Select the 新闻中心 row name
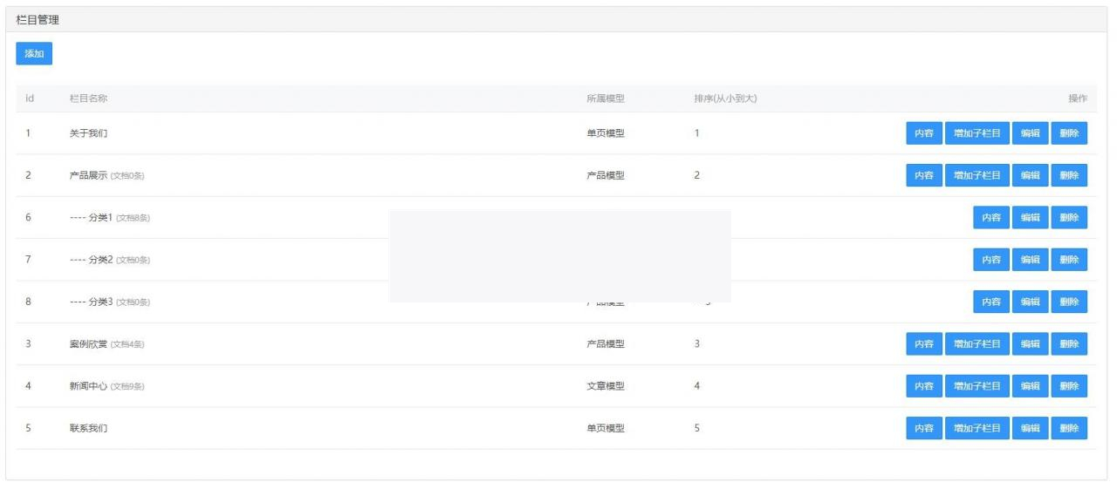The image size is (1117, 489). tap(88, 386)
